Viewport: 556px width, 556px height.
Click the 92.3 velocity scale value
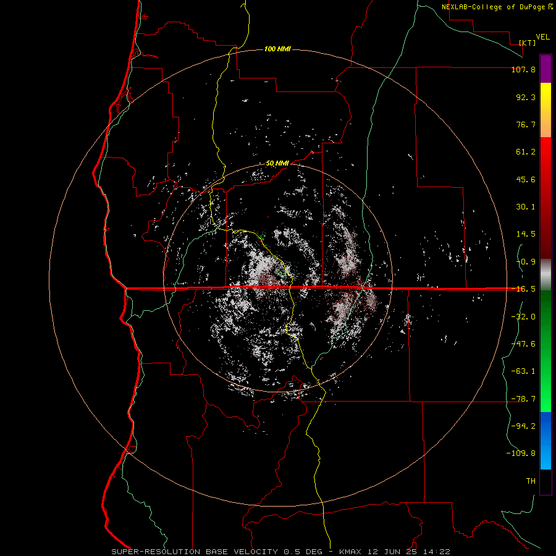526,97
